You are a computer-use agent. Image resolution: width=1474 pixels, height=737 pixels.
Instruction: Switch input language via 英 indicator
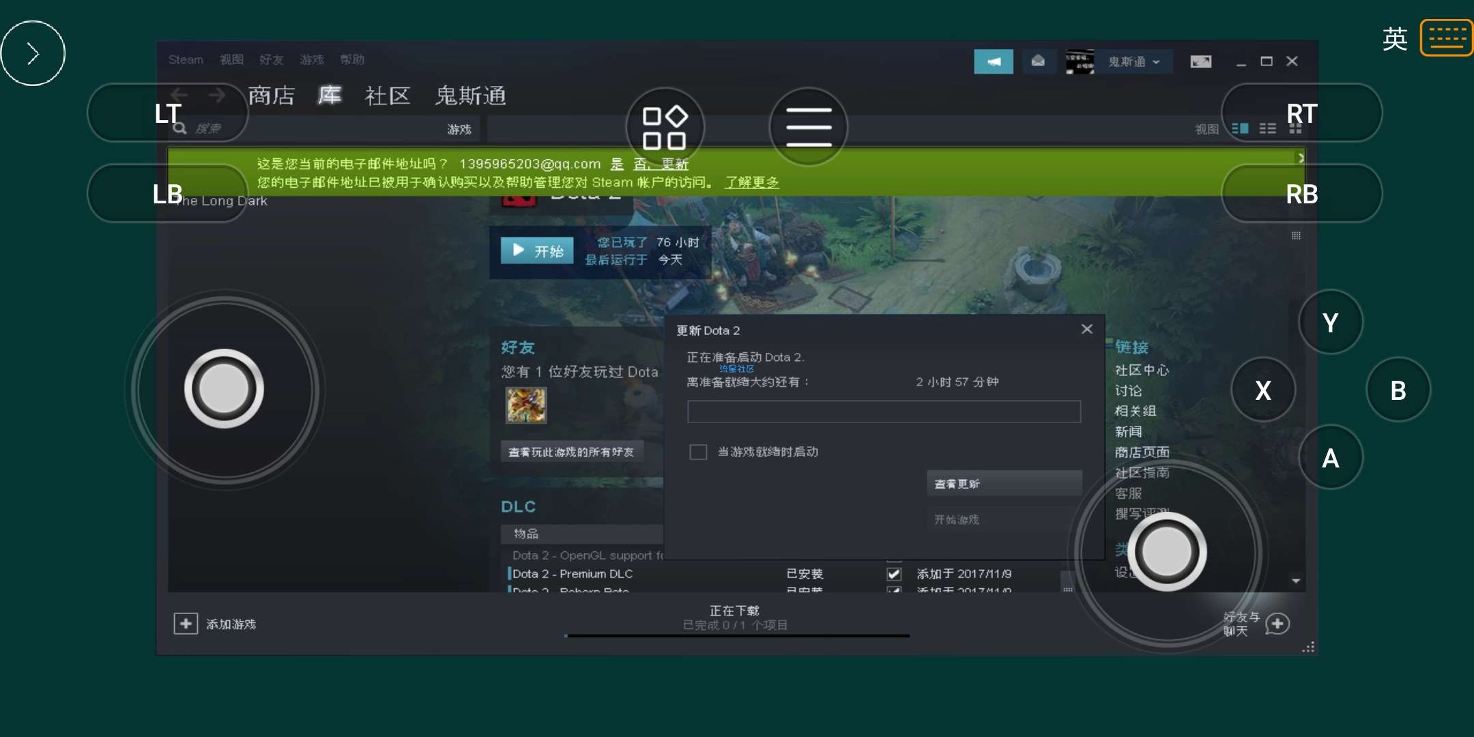(x=1394, y=39)
